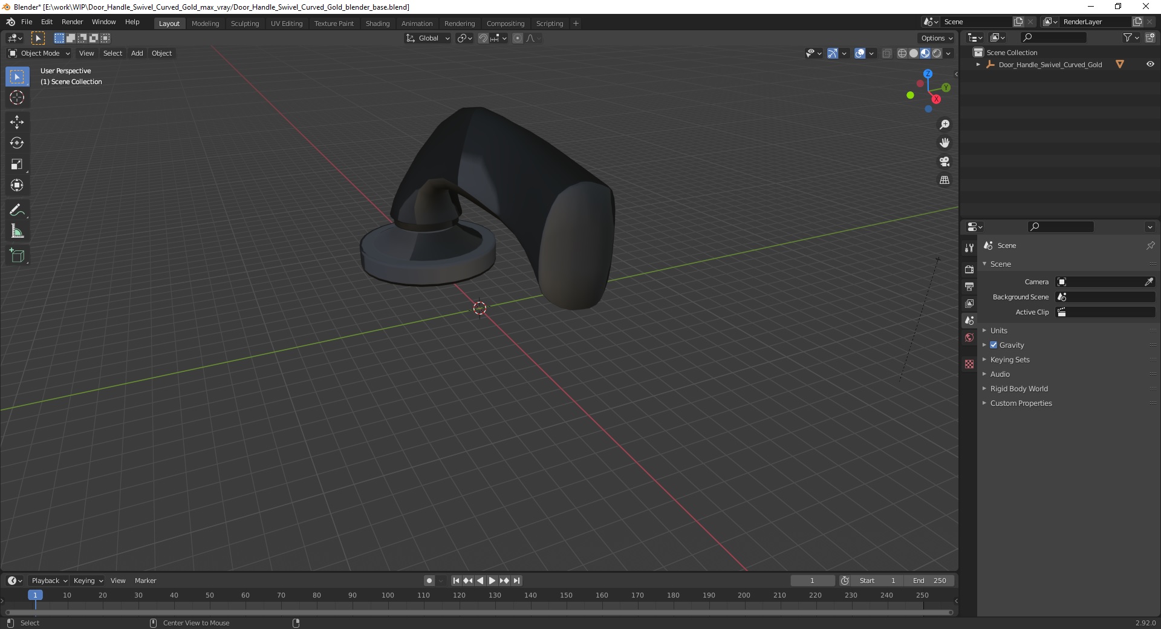Image resolution: width=1161 pixels, height=629 pixels.
Task: Toggle the camera view icon
Action: pyautogui.click(x=945, y=161)
